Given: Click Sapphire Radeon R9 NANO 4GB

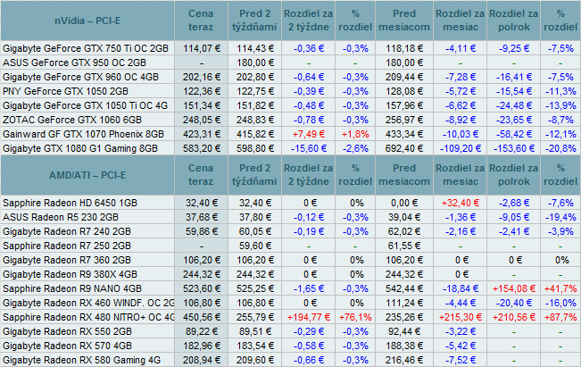Looking at the screenshot, I should tap(72, 288).
